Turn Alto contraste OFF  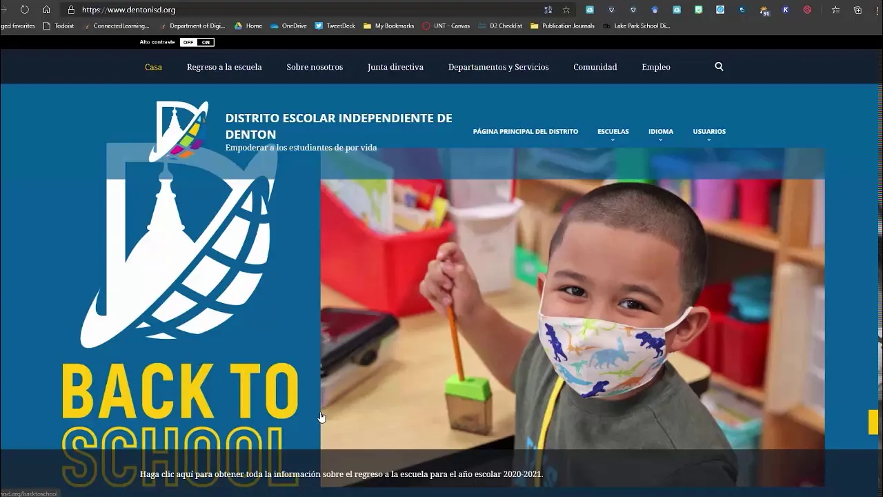[188, 42]
